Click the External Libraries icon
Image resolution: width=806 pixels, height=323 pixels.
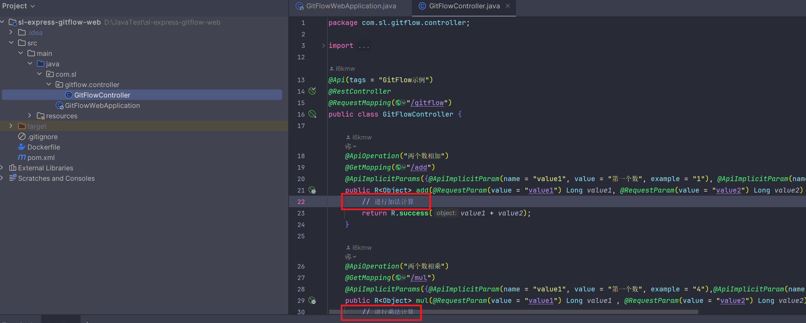click(13, 168)
